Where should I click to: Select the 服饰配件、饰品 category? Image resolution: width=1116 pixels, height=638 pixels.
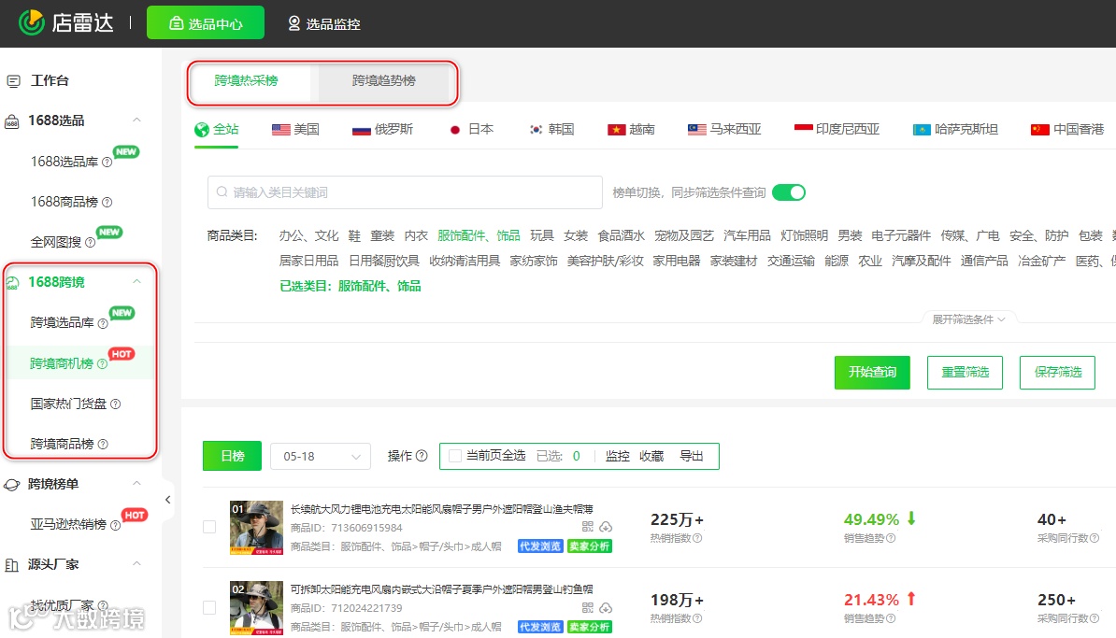tap(479, 235)
